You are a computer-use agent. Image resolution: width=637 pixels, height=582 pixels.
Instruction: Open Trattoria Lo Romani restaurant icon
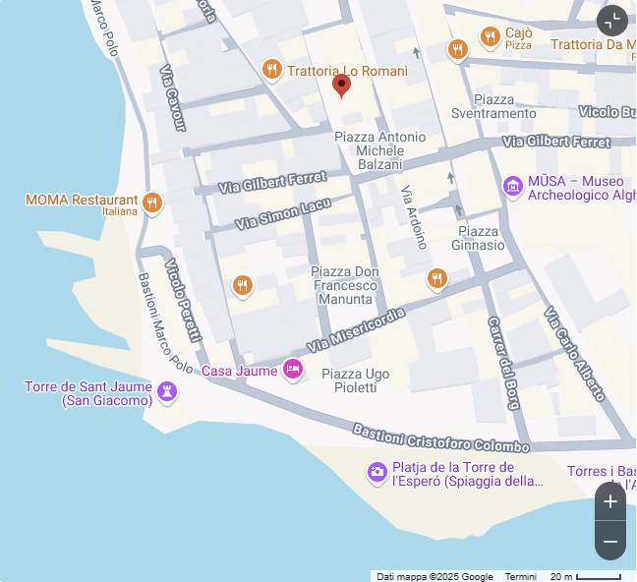pos(271,70)
